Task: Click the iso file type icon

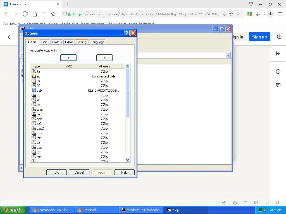Action: click(x=34, y=95)
